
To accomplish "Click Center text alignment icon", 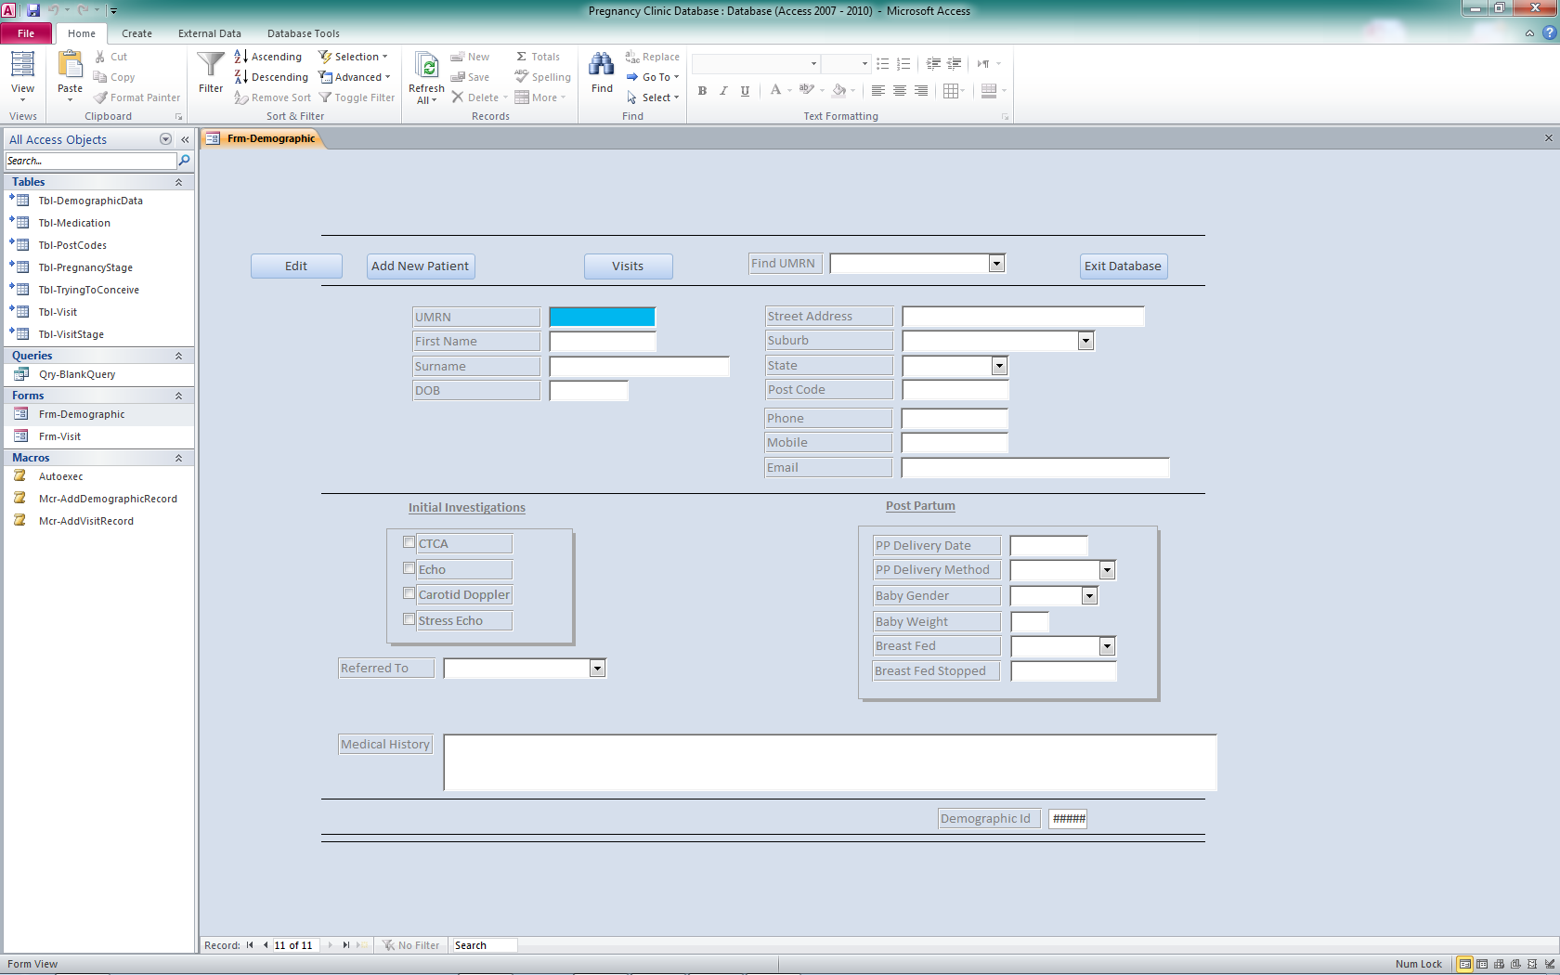I will pos(900,91).
